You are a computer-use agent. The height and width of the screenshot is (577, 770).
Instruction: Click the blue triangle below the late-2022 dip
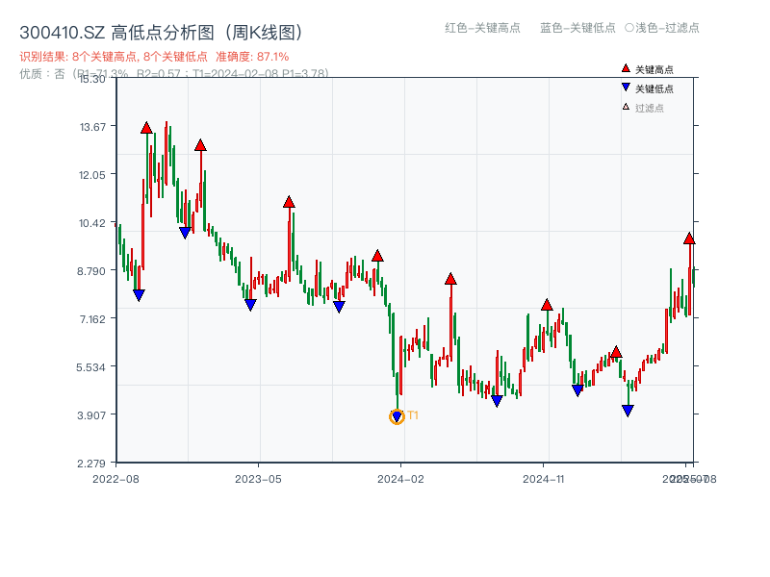pos(141,293)
